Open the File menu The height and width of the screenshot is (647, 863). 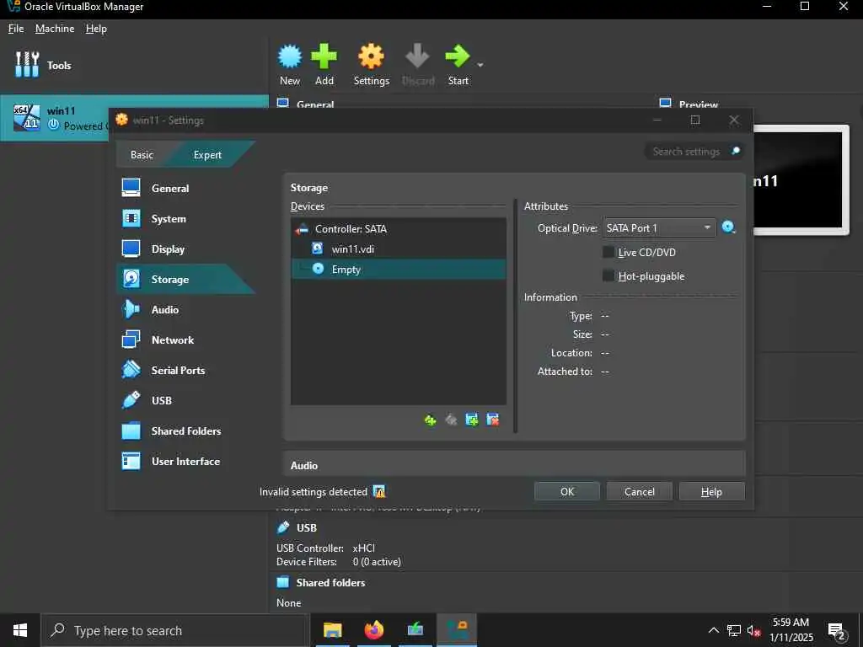[x=16, y=29]
